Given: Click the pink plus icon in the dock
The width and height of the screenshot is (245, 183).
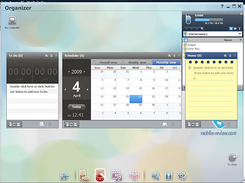Looking at the screenshot, I should [x=134, y=176].
